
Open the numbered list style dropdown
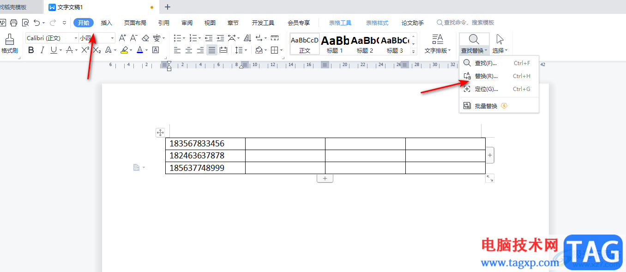point(199,38)
